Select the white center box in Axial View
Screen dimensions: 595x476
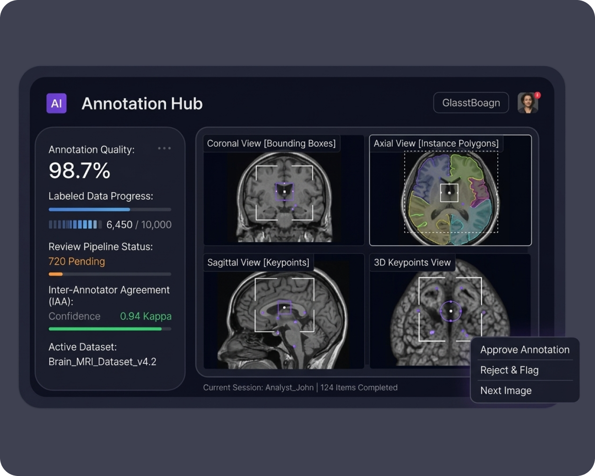click(x=449, y=193)
